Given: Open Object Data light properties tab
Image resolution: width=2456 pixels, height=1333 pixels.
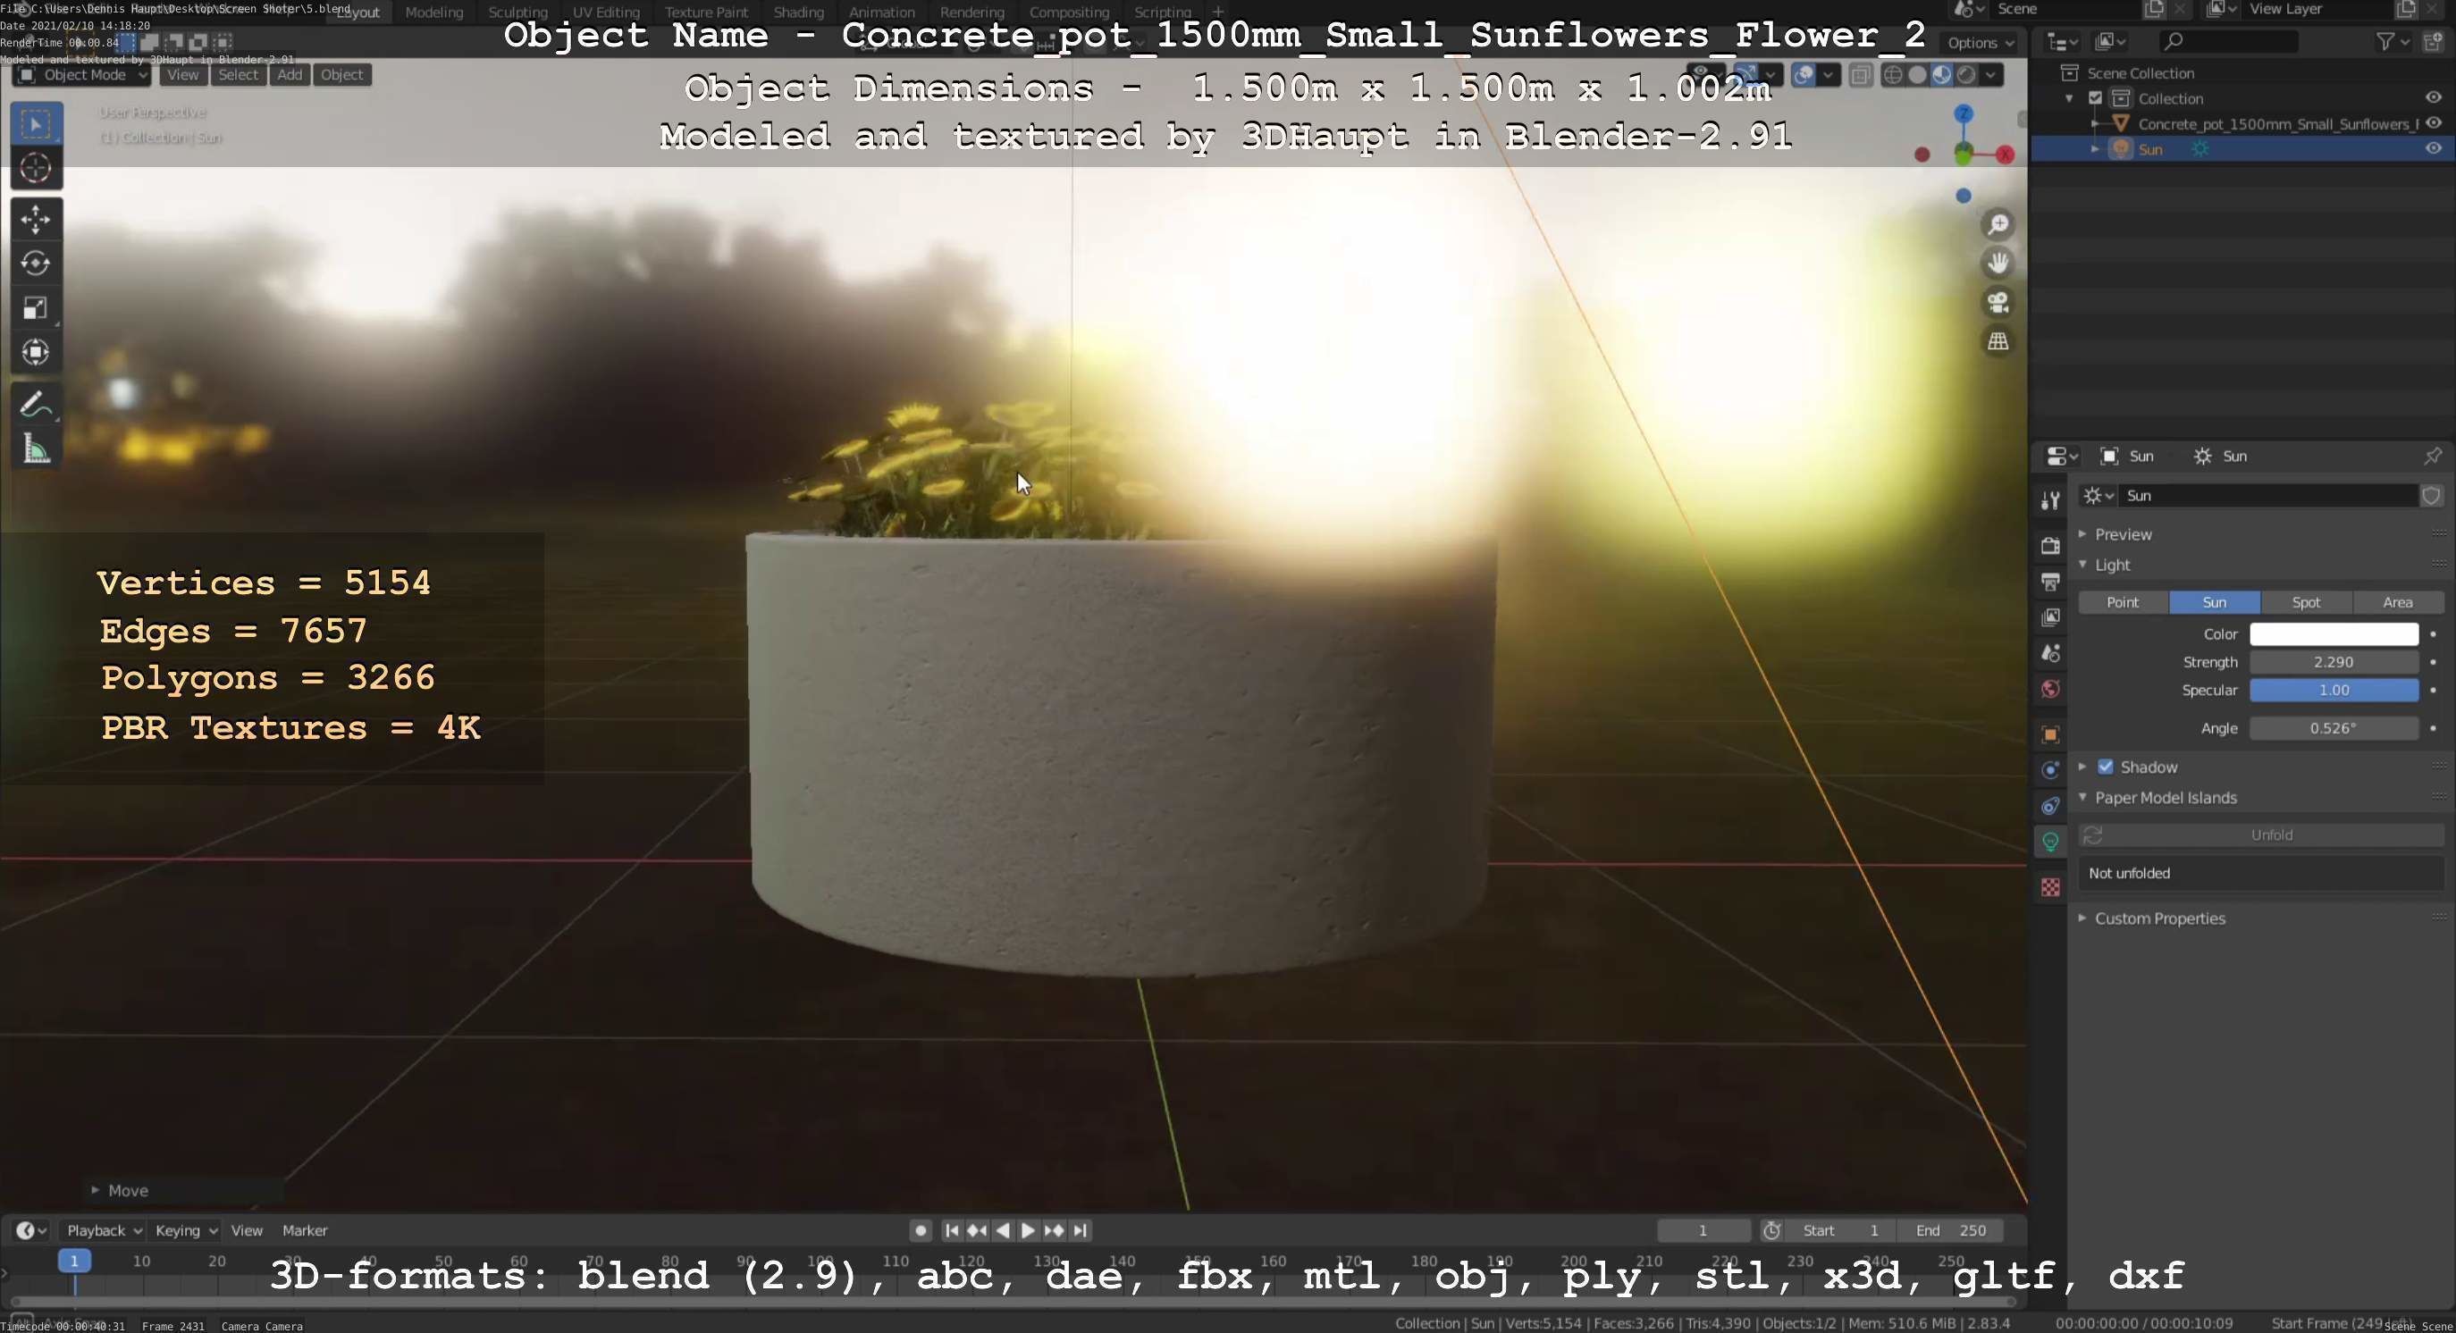Looking at the screenshot, I should [x=2050, y=843].
